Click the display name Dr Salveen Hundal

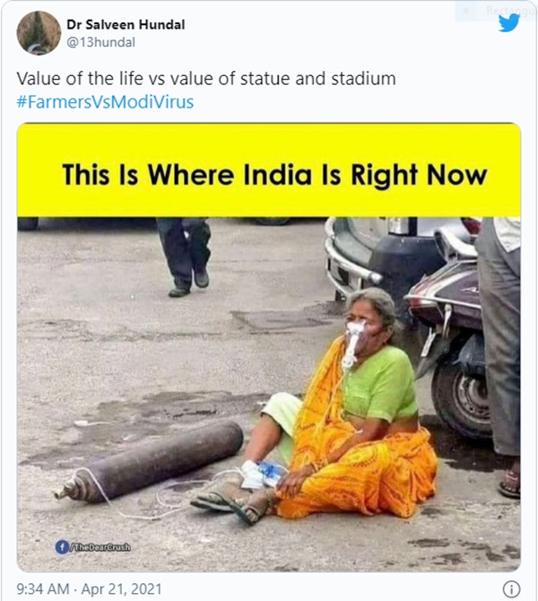[126, 24]
